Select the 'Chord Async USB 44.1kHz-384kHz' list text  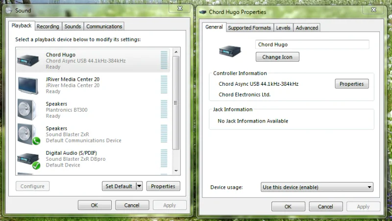[x=86, y=61]
